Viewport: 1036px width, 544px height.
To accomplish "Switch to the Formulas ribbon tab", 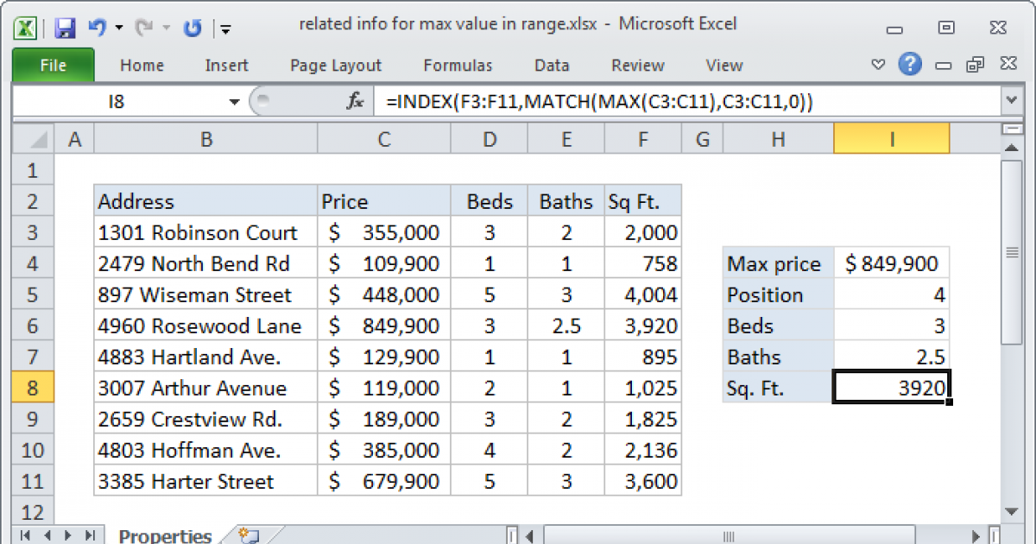I will pos(458,65).
